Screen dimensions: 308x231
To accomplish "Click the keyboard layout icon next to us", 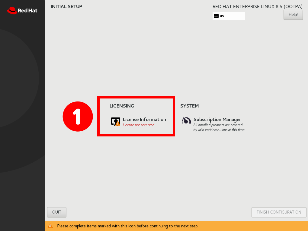I will [x=216, y=16].
